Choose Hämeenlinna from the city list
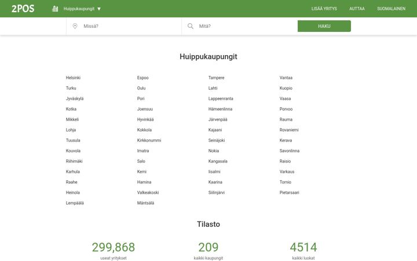Screen dimensions: 417x261 coord(220,109)
